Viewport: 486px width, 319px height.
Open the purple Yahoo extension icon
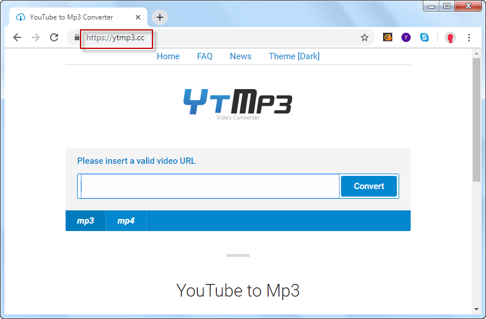click(406, 37)
